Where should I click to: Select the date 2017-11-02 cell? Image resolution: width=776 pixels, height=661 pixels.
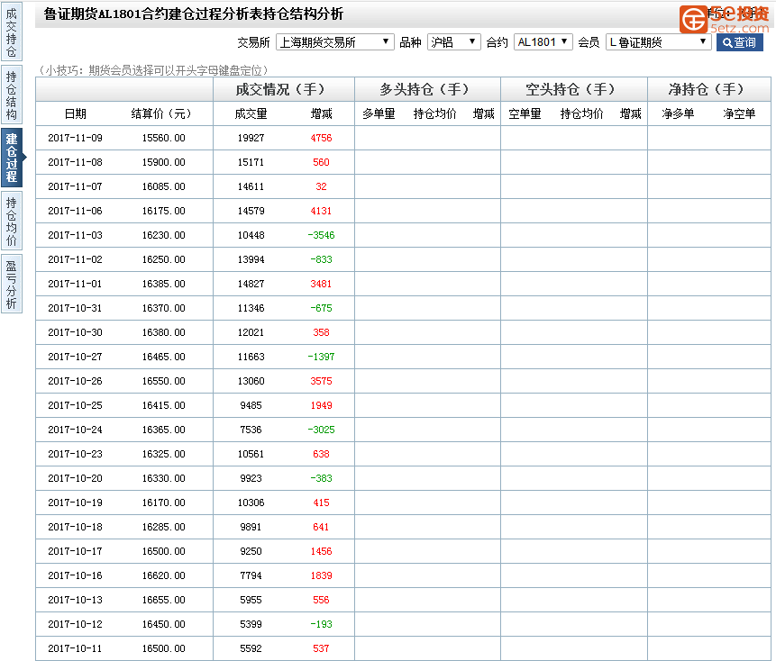click(75, 259)
